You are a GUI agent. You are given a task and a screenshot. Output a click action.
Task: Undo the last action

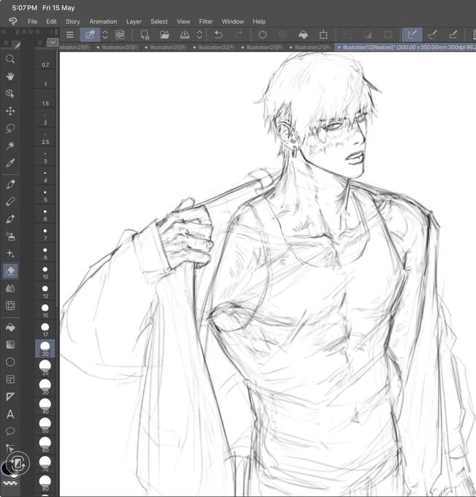pyautogui.click(x=218, y=34)
